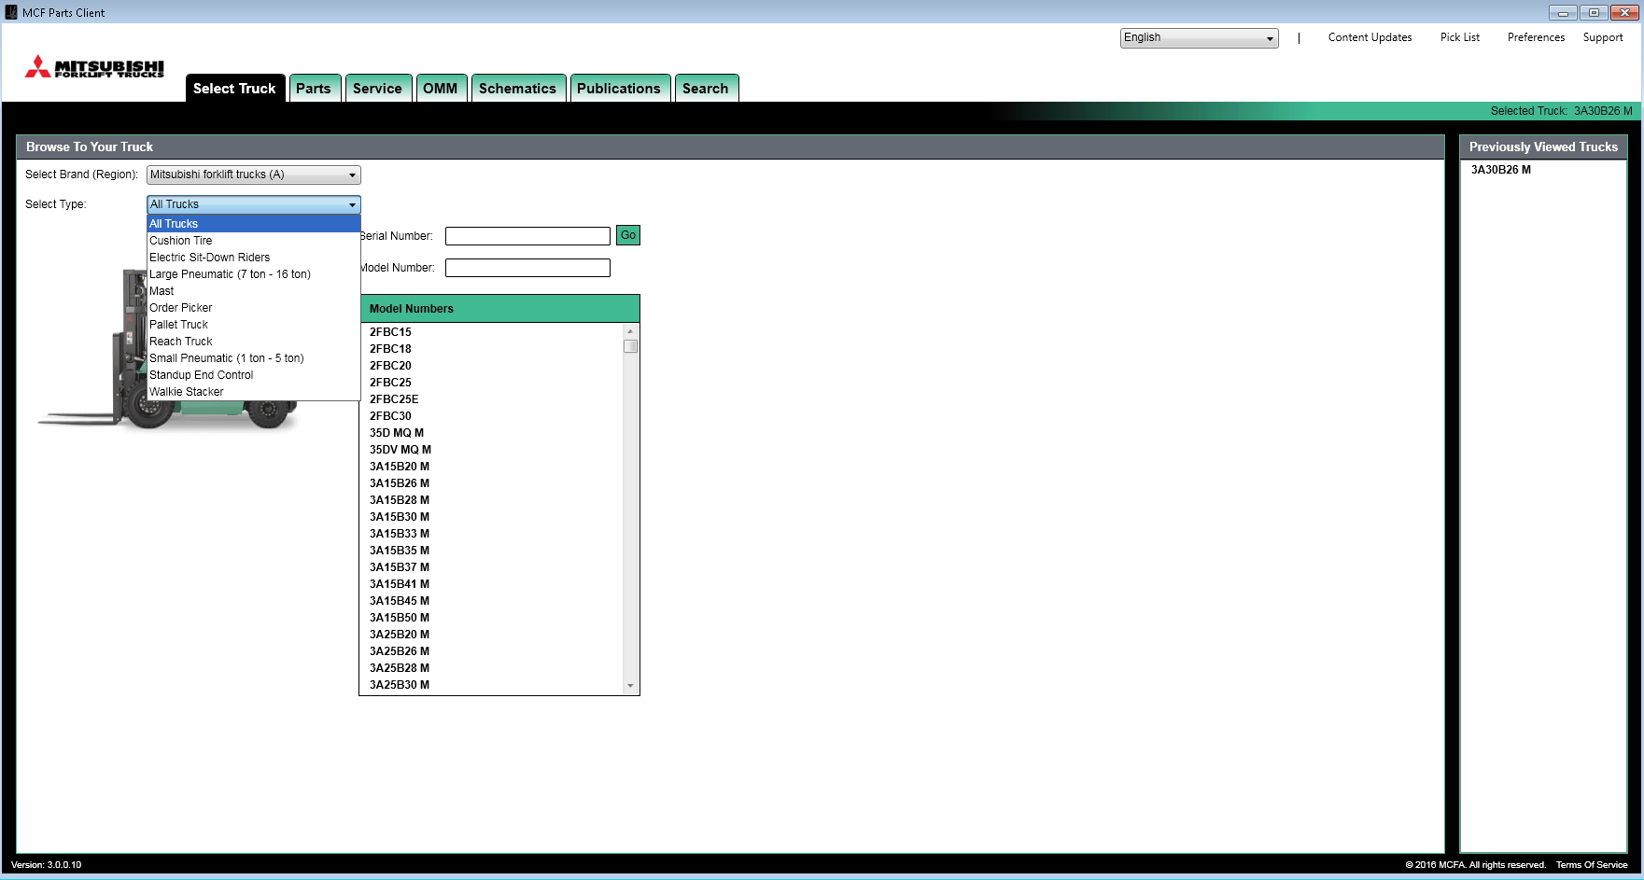
Task: Expand the English language dropdown
Action: (x=1199, y=38)
